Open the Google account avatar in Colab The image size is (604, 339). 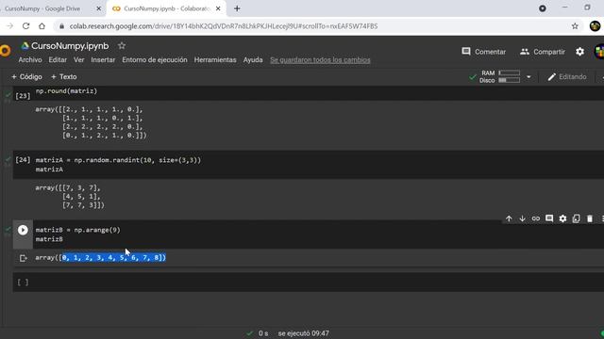(599, 52)
